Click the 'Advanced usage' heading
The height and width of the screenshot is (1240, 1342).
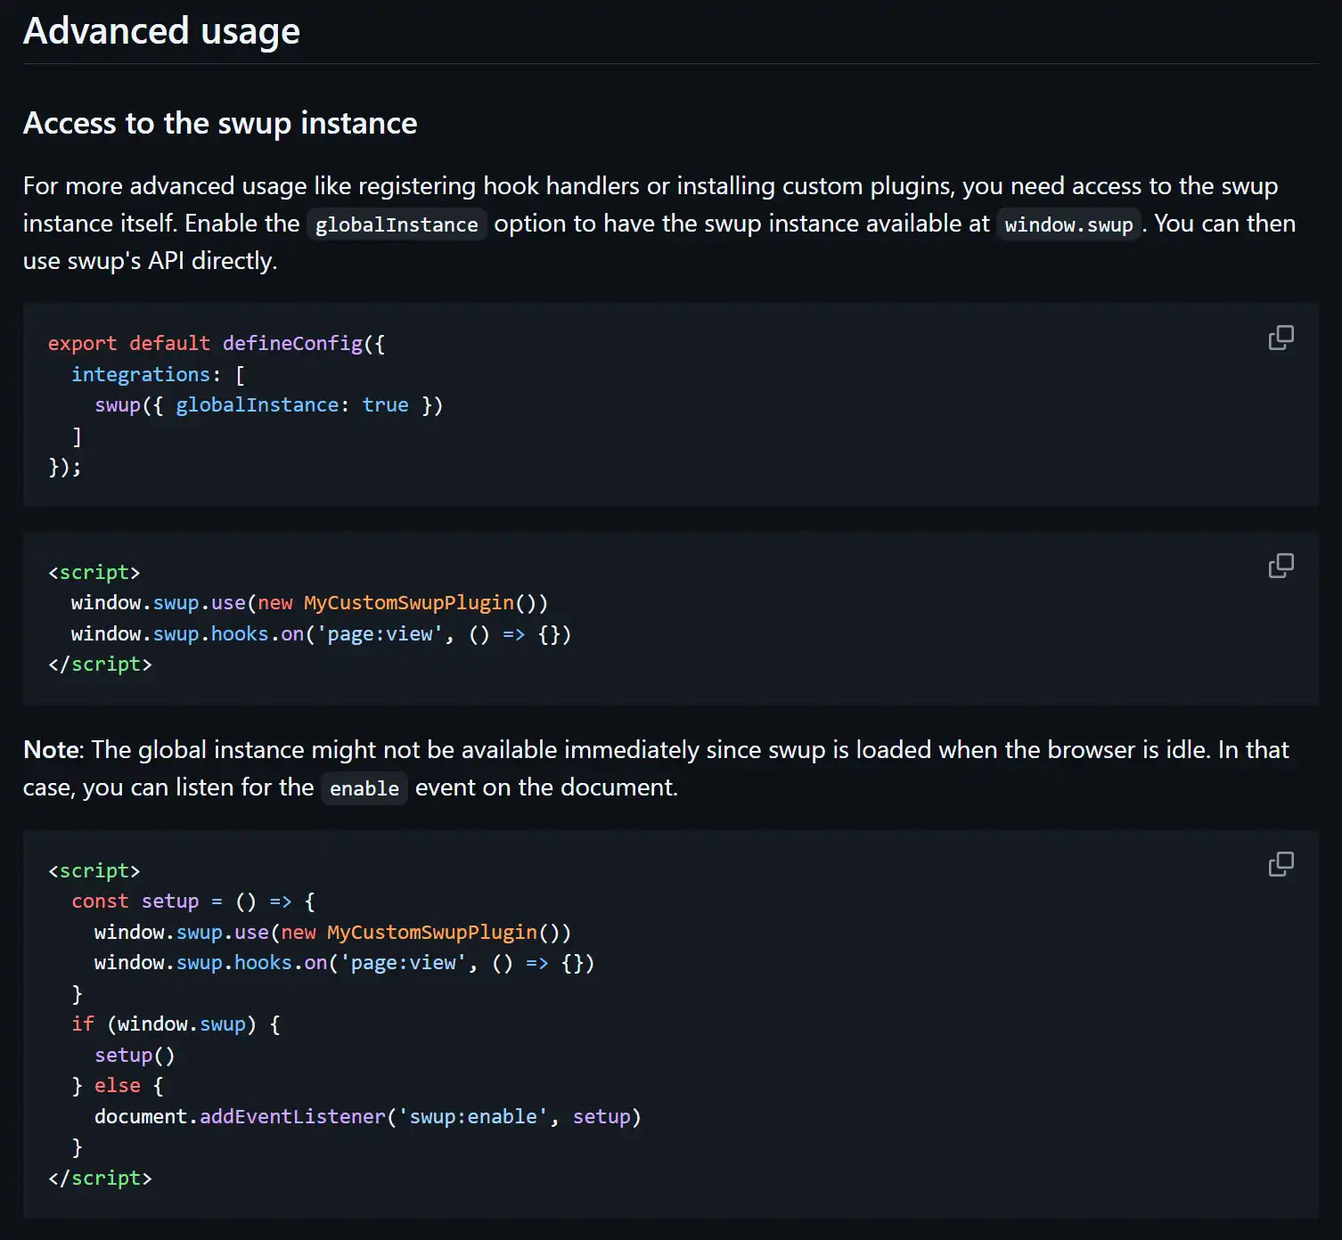[161, 31]
